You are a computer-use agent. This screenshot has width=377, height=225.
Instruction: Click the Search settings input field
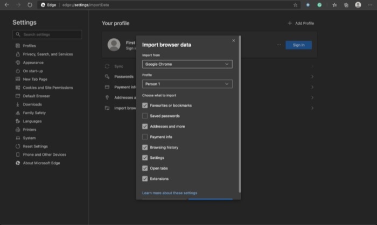pyautogui.click(x=47, y=34)
